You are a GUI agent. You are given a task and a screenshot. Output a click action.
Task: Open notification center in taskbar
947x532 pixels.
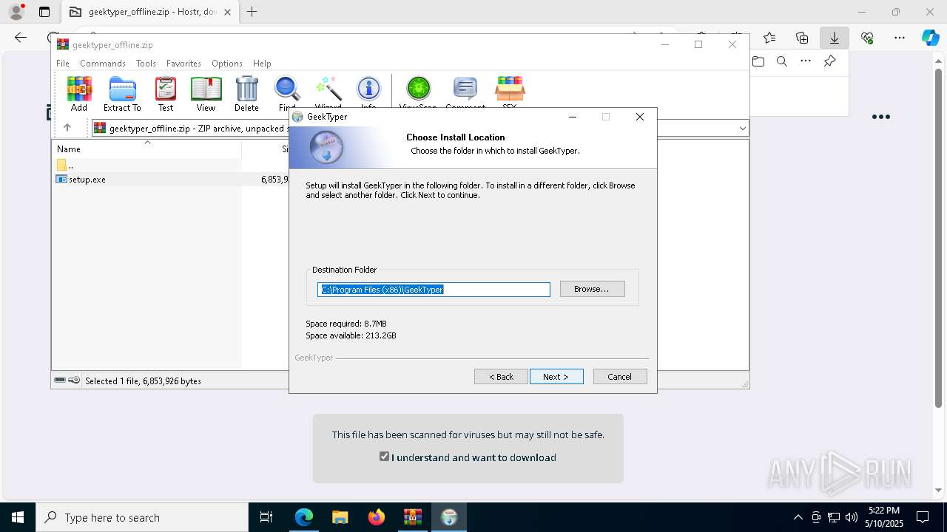(x=923, y=517)
